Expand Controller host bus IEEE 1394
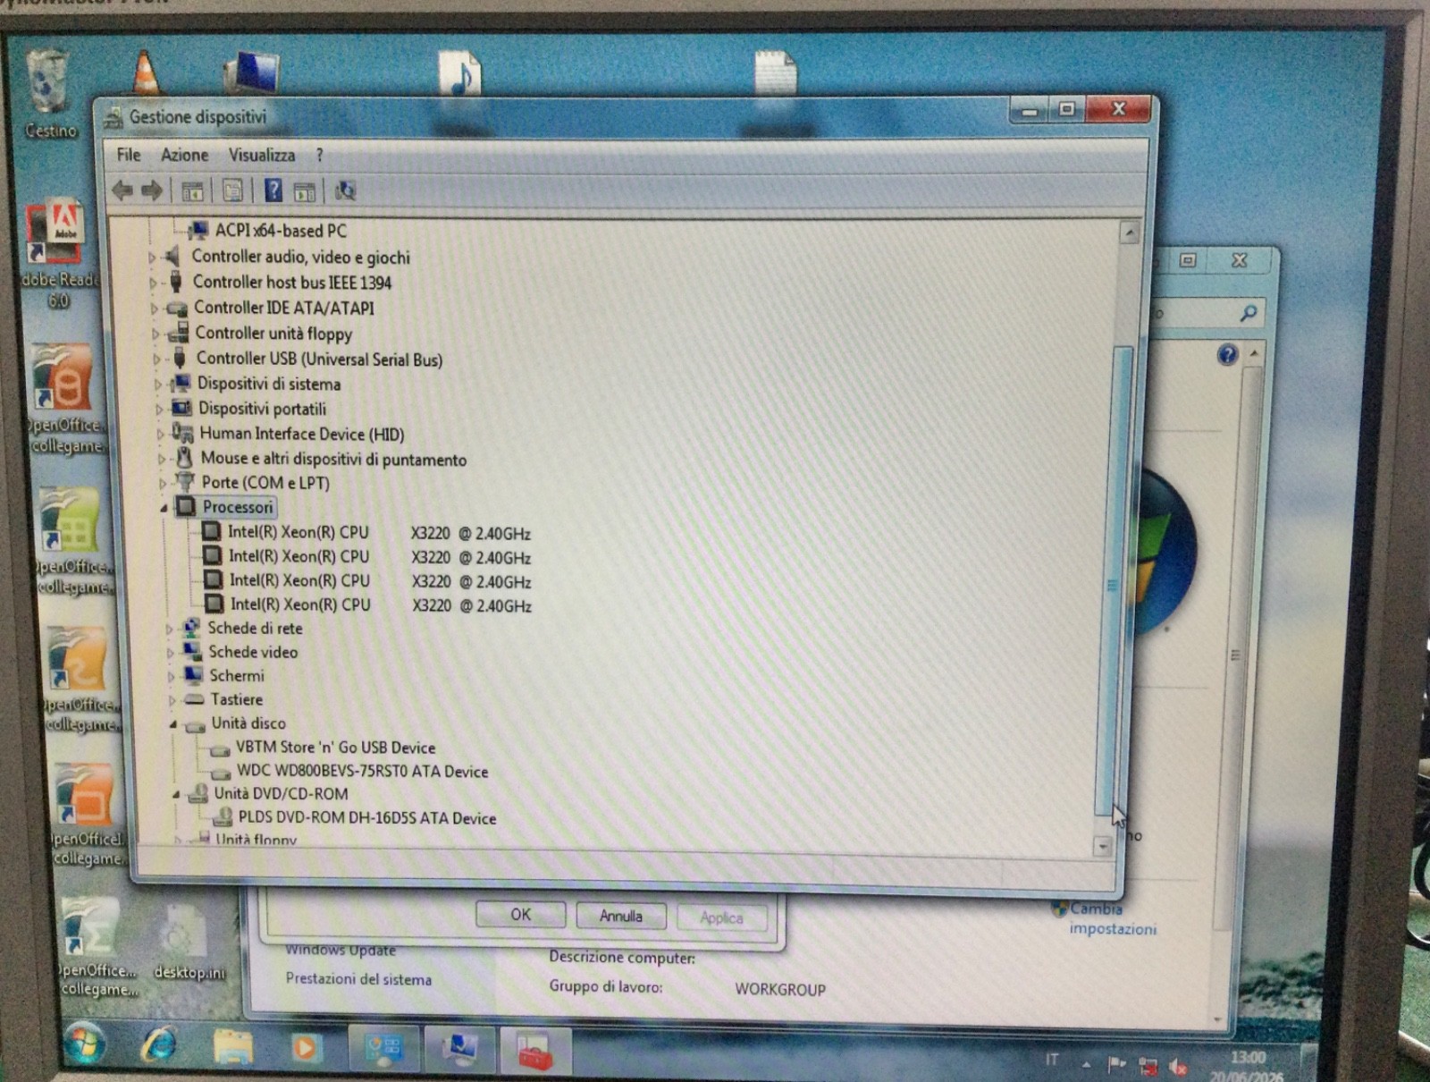This screenshot has height=1082, width=1430. pyautogui.click(x=153, y=283)
